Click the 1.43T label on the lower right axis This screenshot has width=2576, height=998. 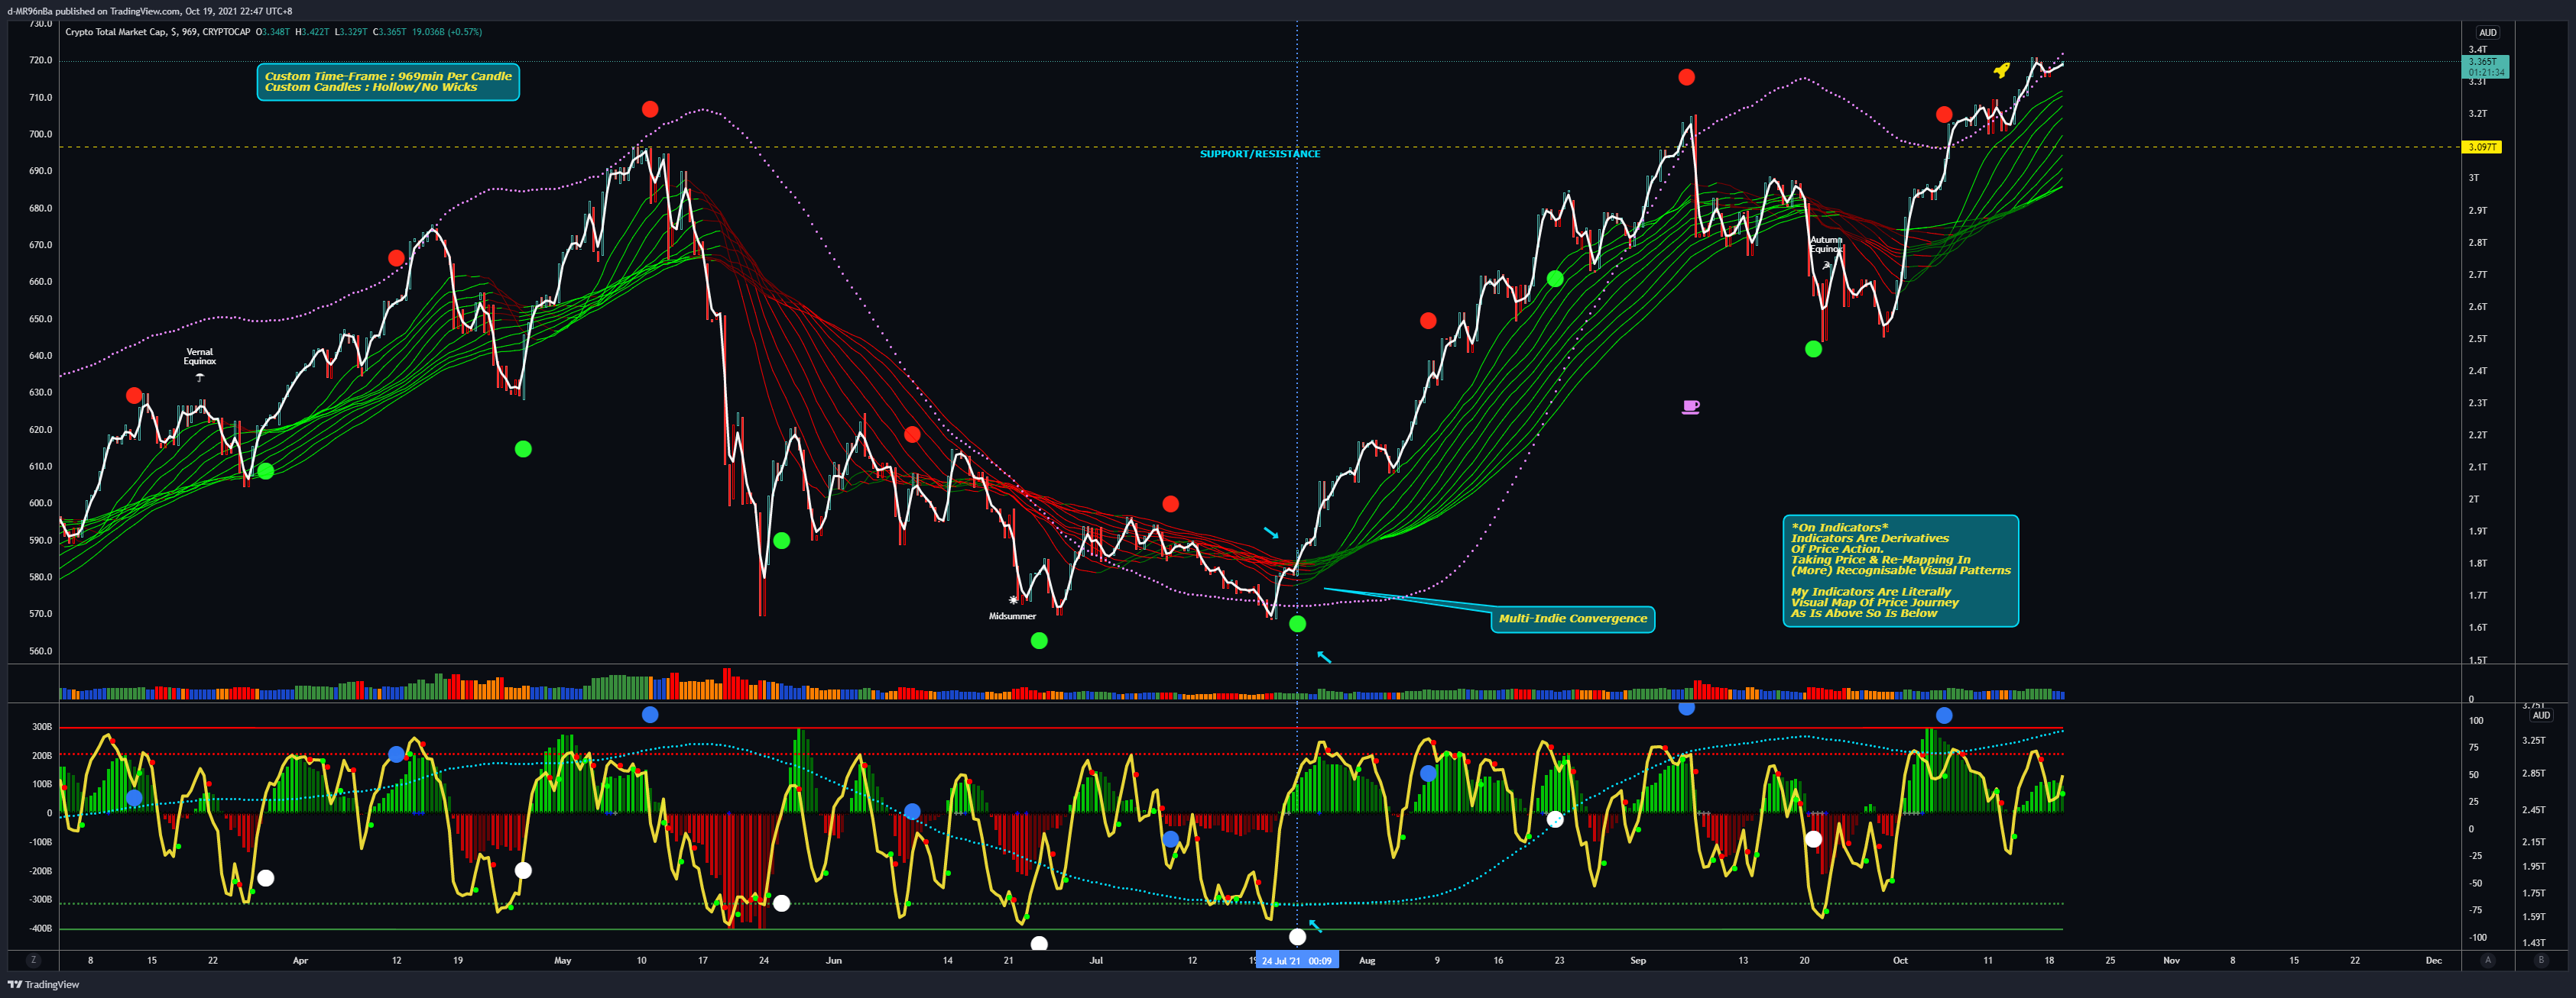point(2533,942)
